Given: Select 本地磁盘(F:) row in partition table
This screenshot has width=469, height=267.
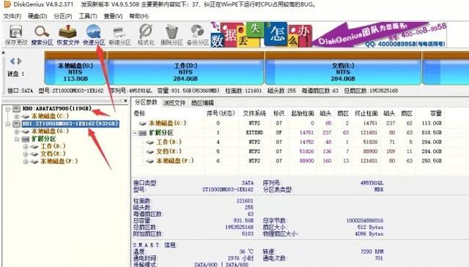Looking at the screenshot, I should [x=288, y=161].
